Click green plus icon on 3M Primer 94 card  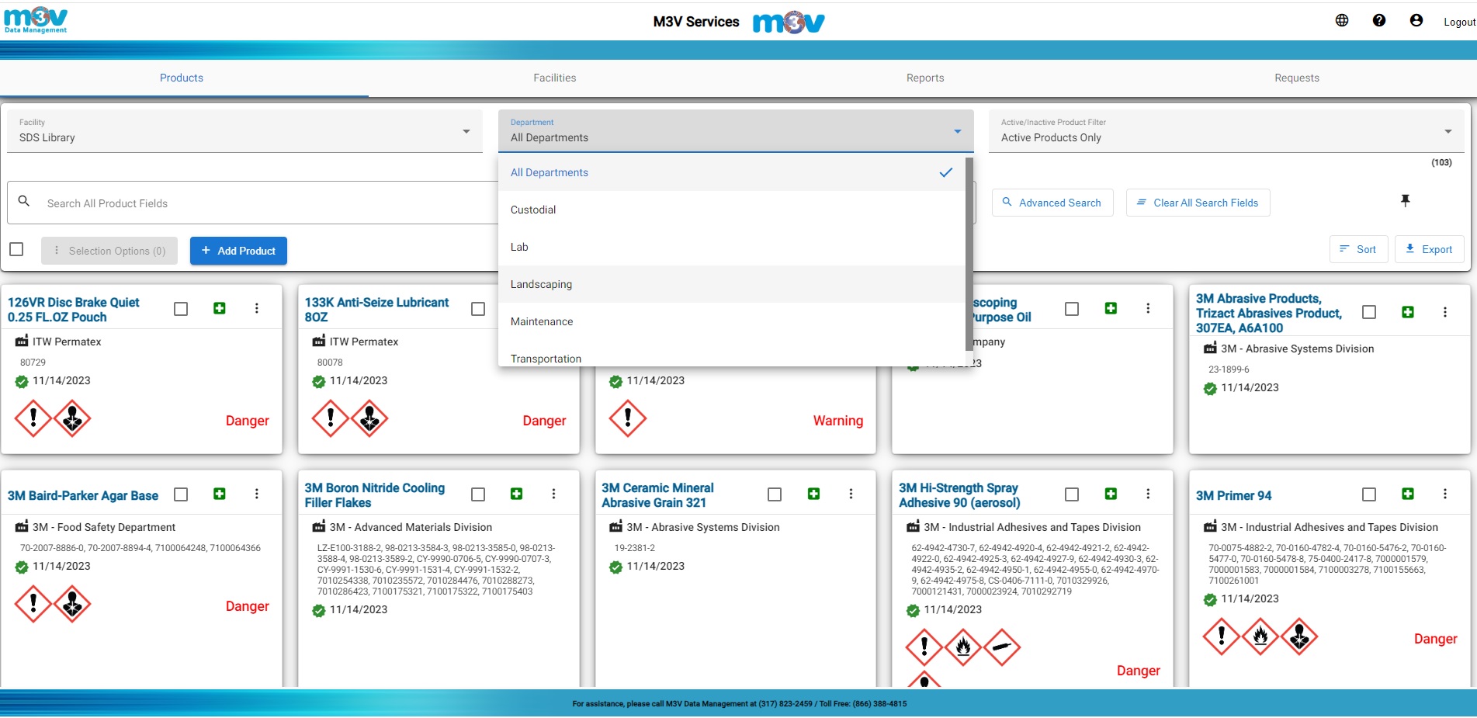coord(1408,494)
